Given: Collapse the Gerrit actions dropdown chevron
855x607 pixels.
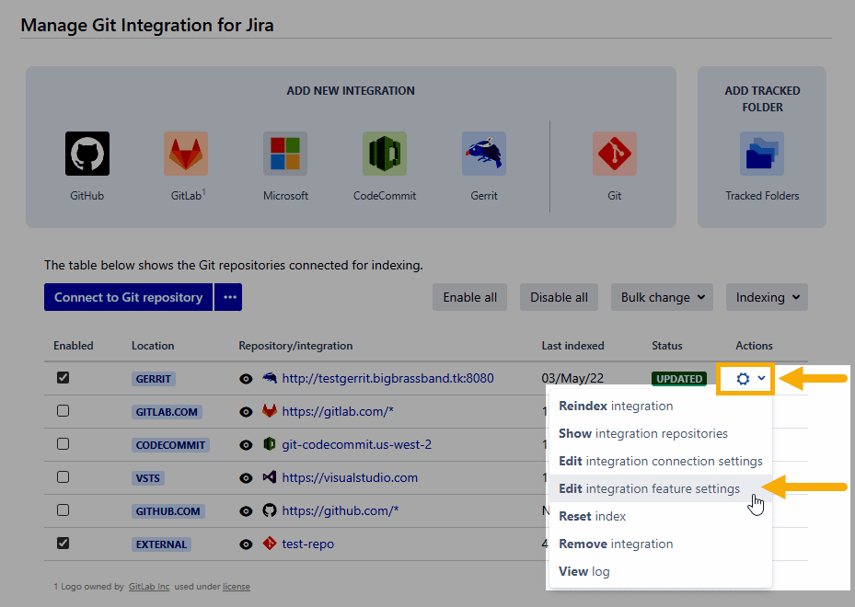Looking at the screenshot, I should [x=761, y=378].
